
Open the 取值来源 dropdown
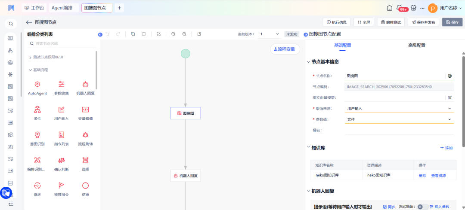(399, 109)
